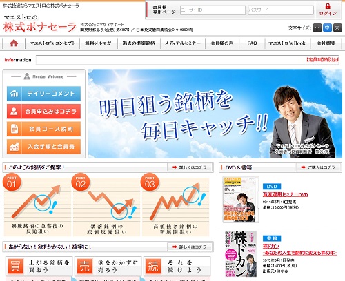Click the 暴騰銘柄の急落後の反発狙い chart
The width and height of the screenshot is (345, 281).
tap(37, 207)
